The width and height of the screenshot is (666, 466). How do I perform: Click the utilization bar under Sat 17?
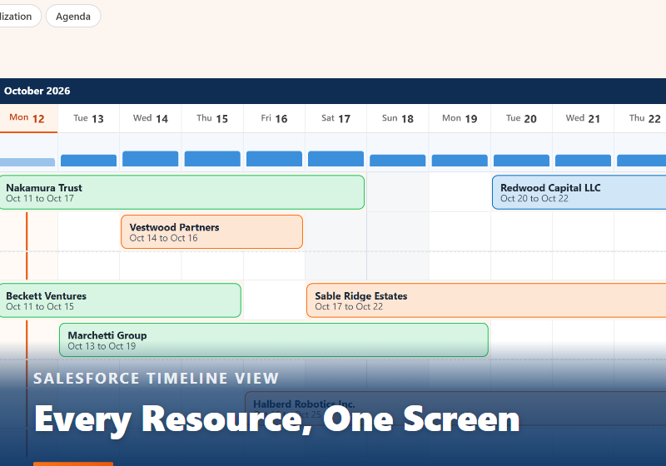point(336,159)
